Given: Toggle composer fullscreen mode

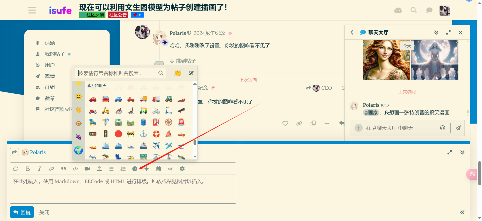Looking at the screenshot, I should pos(450,152).
